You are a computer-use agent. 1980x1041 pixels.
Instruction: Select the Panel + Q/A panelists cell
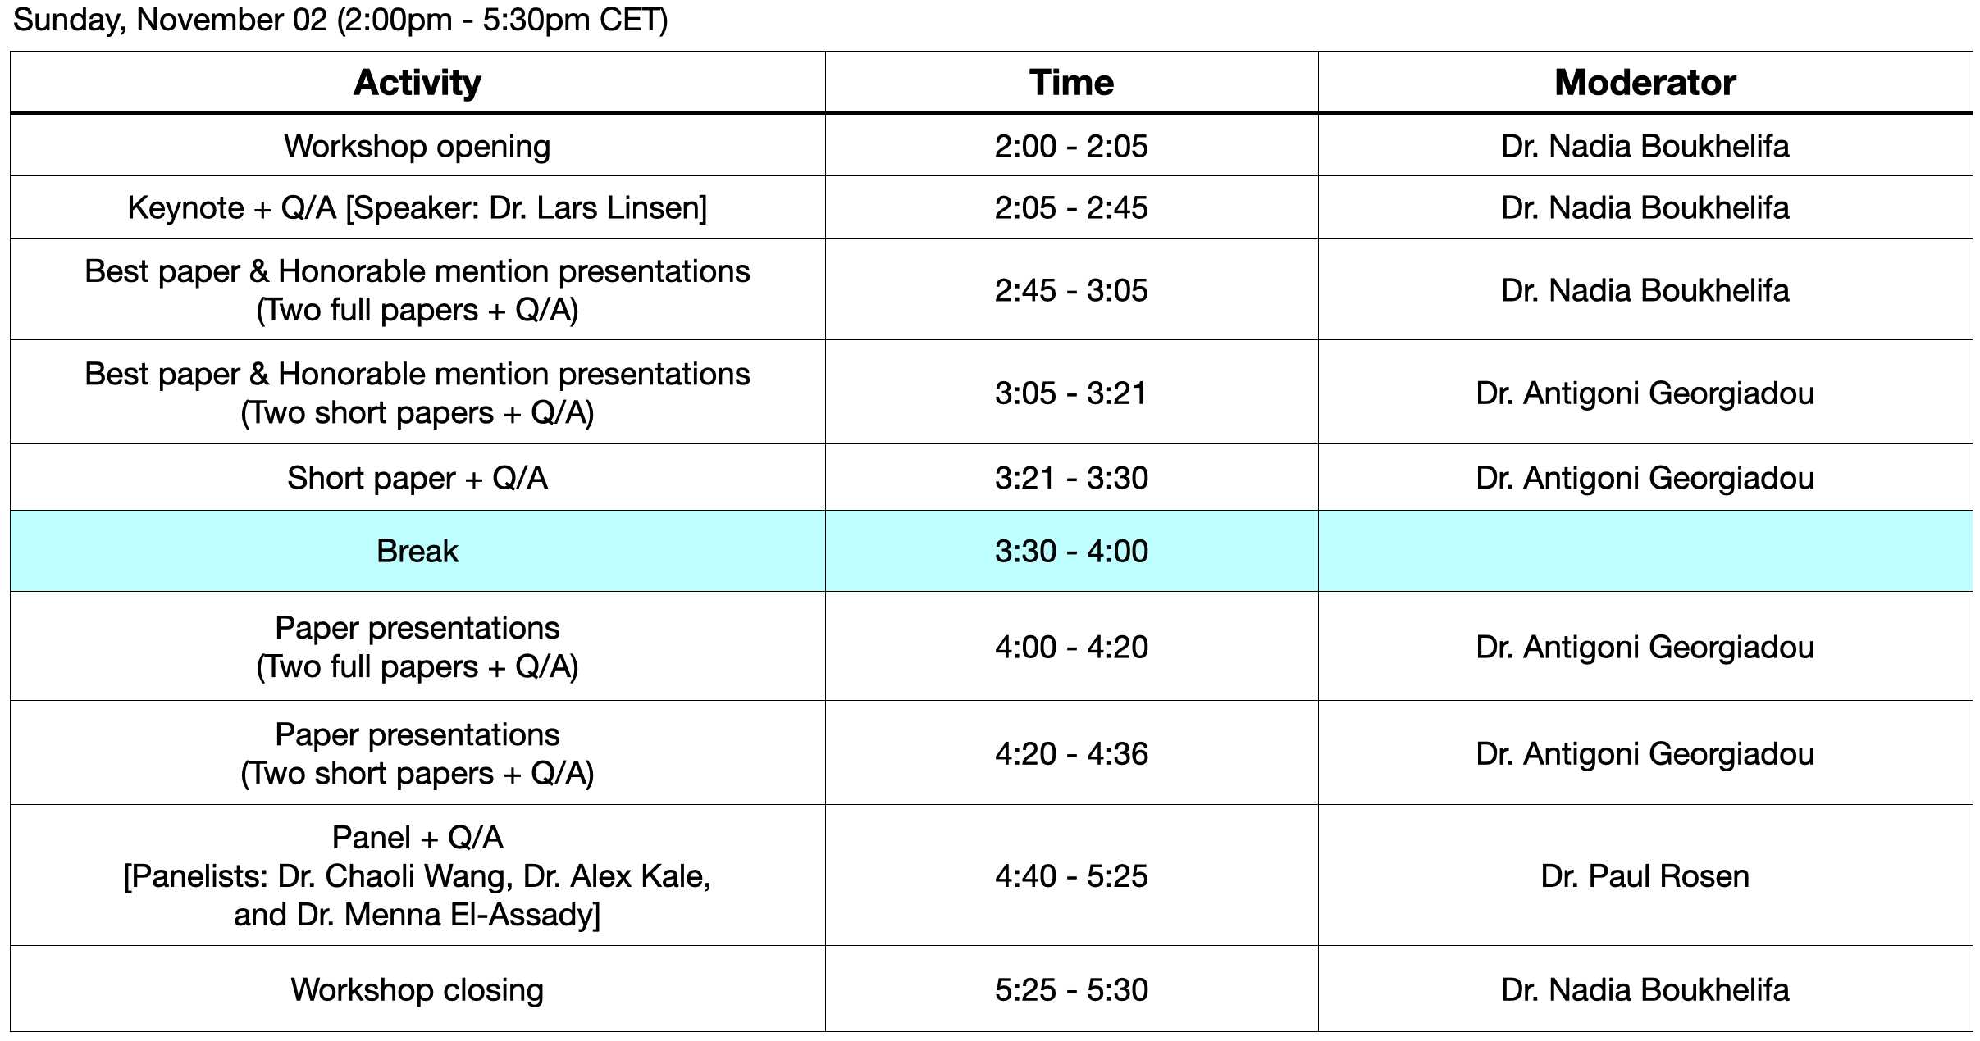[x=417, y=876]
